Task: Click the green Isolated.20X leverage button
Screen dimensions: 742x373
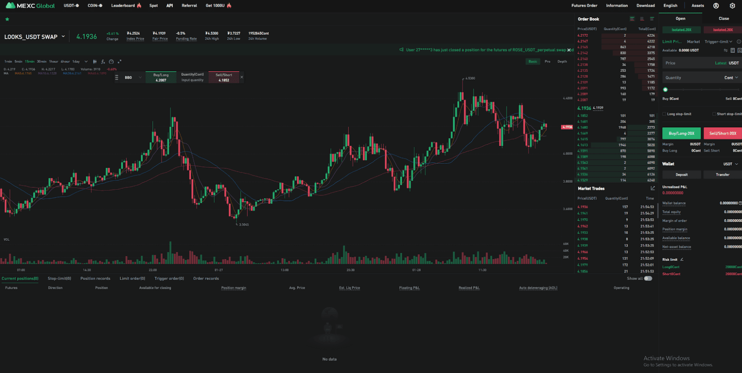Action: click(x=681, y=30)
